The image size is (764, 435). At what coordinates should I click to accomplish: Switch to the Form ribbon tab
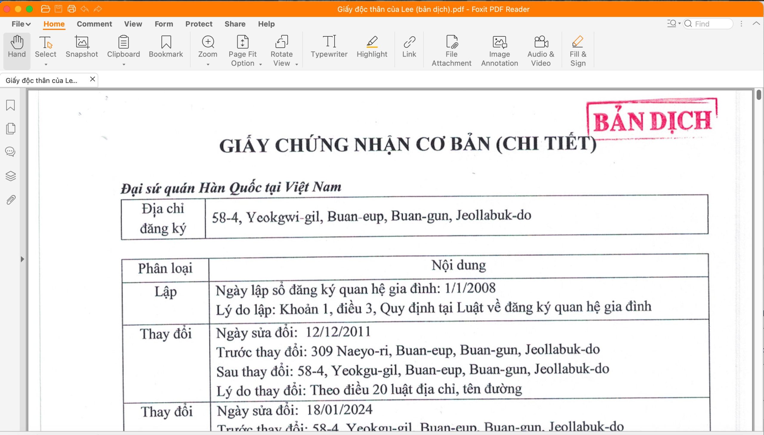pos(164,24)
